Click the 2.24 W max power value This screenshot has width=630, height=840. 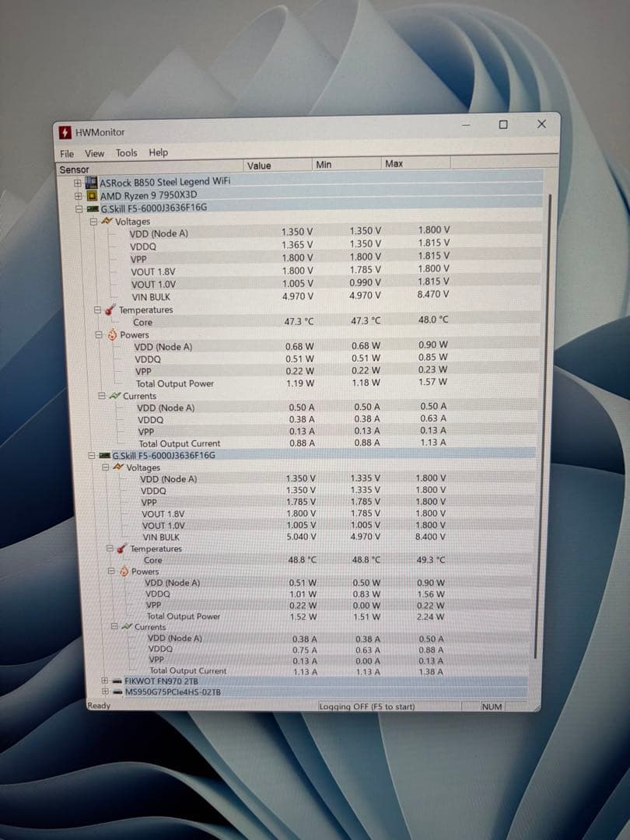[431, 617]
